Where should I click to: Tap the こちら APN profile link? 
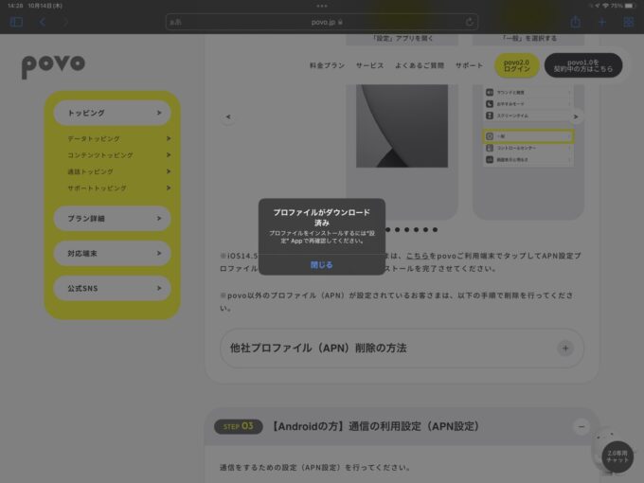[x=418, y=256]
